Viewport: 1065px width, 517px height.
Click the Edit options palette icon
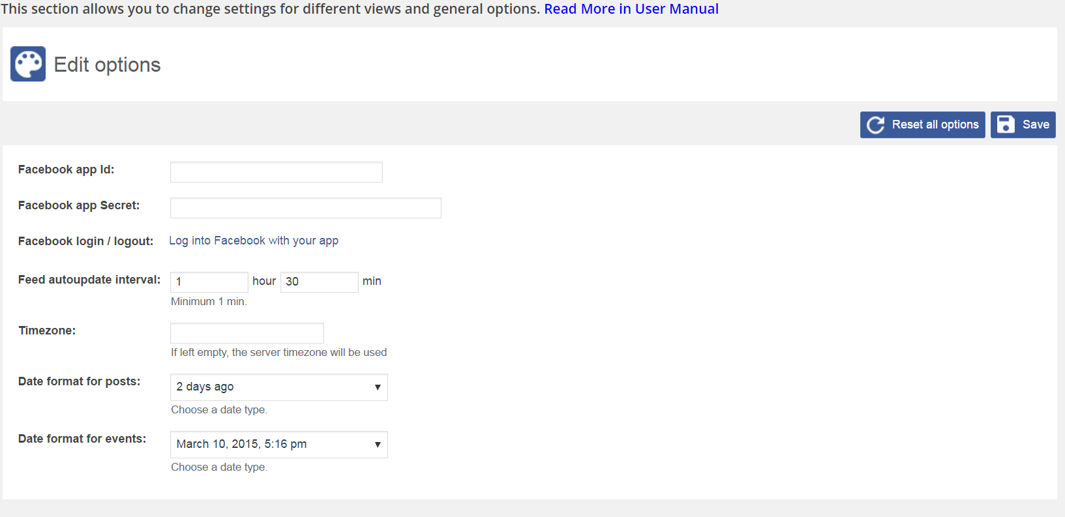(28, 64)
